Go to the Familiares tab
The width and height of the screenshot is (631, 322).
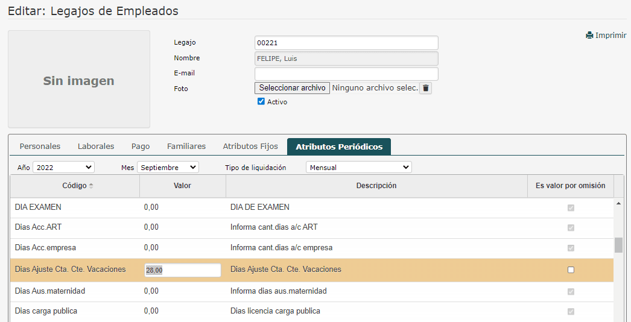coord(186,147)
